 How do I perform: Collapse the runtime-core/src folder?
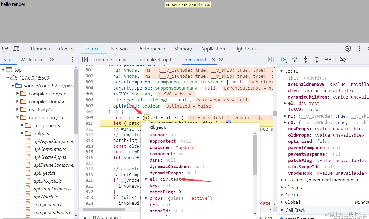tap(18, 118)
